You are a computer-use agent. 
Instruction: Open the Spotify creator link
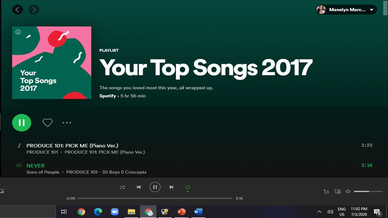tap(108, 96)
